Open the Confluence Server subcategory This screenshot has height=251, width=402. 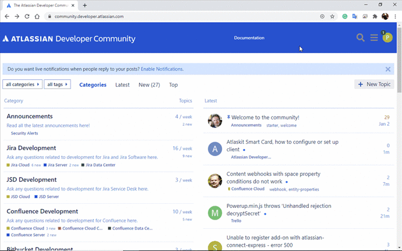(28, 235)
